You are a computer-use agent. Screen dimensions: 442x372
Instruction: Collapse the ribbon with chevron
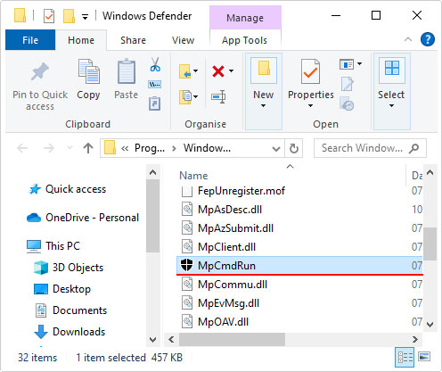click(x=408, y=39)
